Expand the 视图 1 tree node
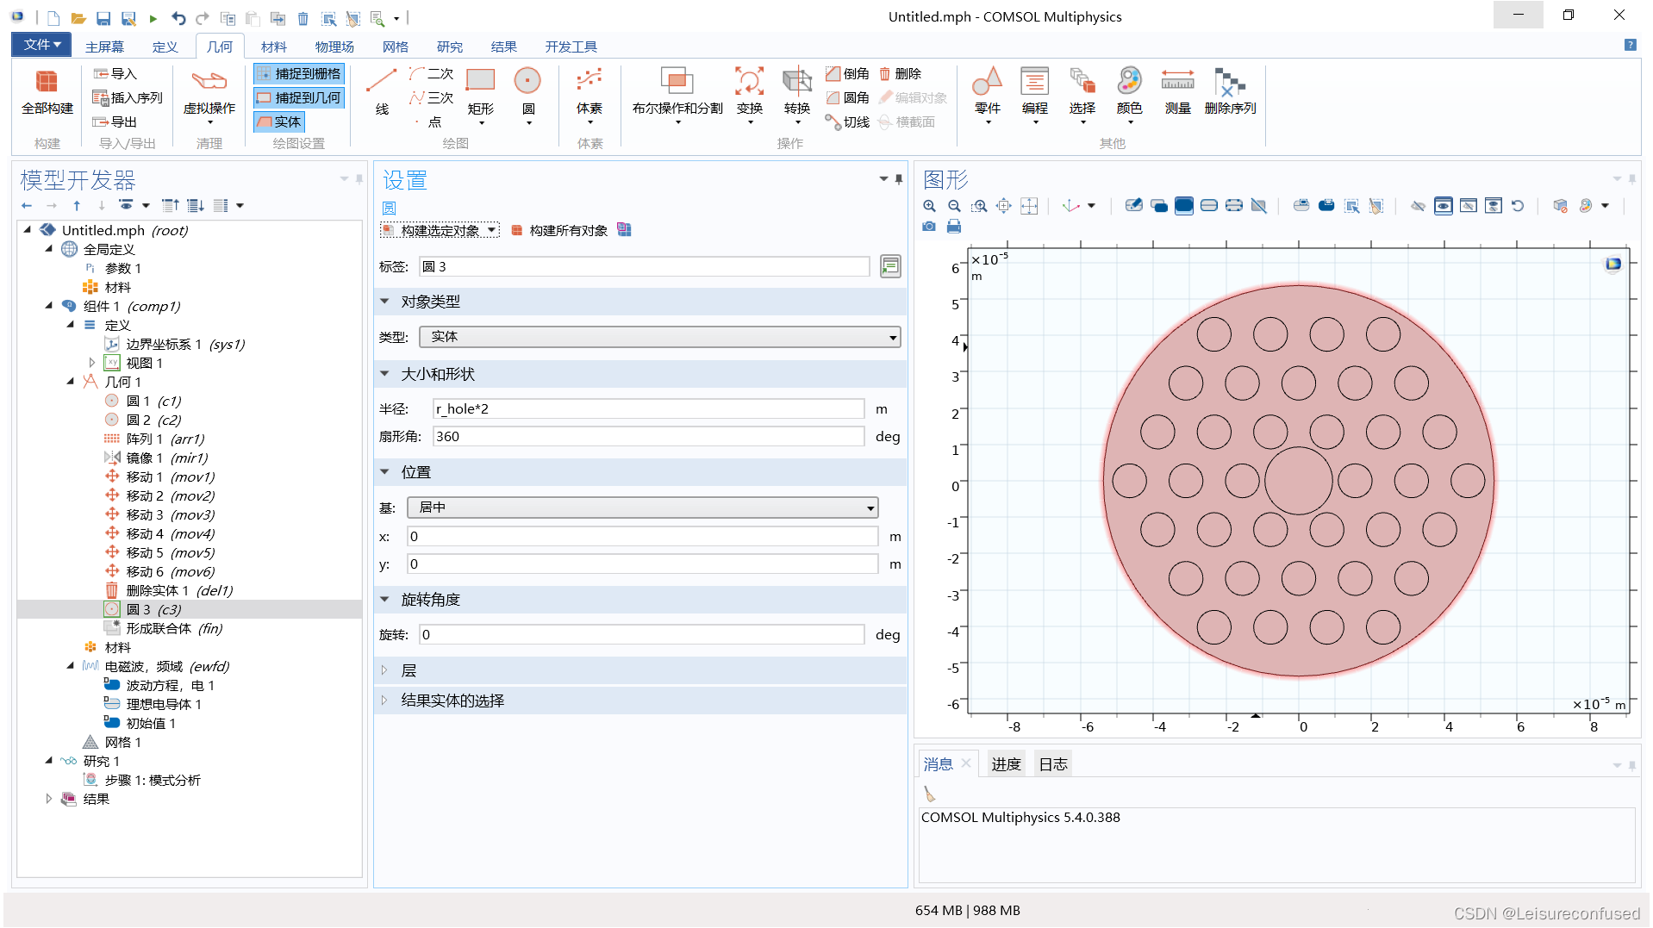 [91, 363]
